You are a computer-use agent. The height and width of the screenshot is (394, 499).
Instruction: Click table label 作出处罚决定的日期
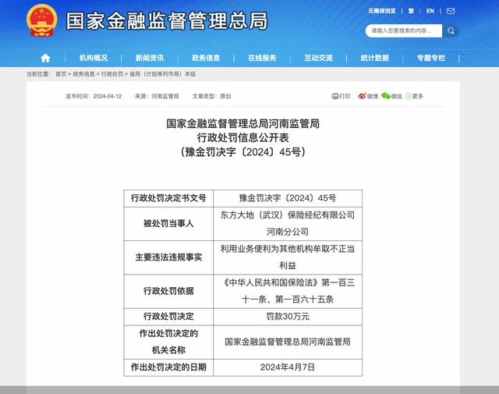pos(168,367)
